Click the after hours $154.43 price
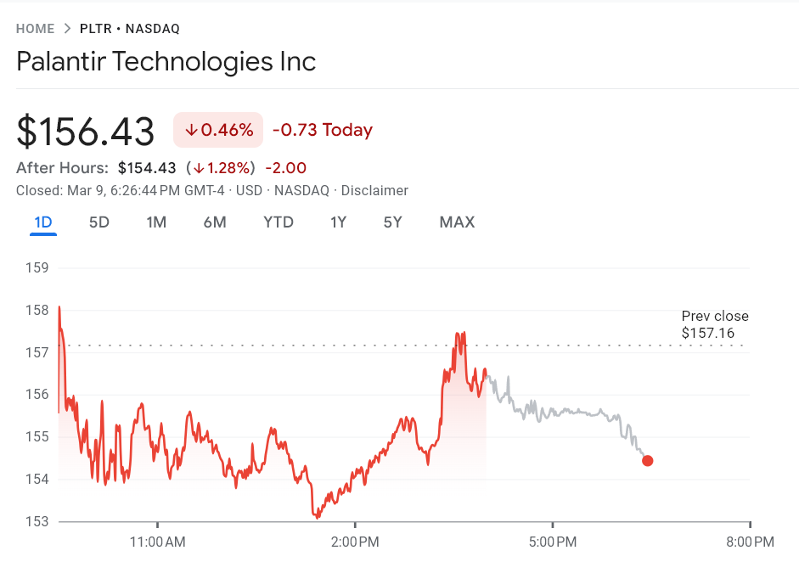This screenshot has height=573, width=799. (x=147, y=168)
